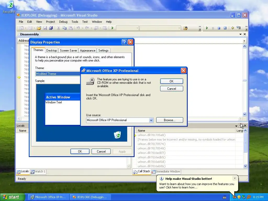The width and height of the screenshot is (268, 201).
Task: Click the Windows start button
Action: [12, 197]
